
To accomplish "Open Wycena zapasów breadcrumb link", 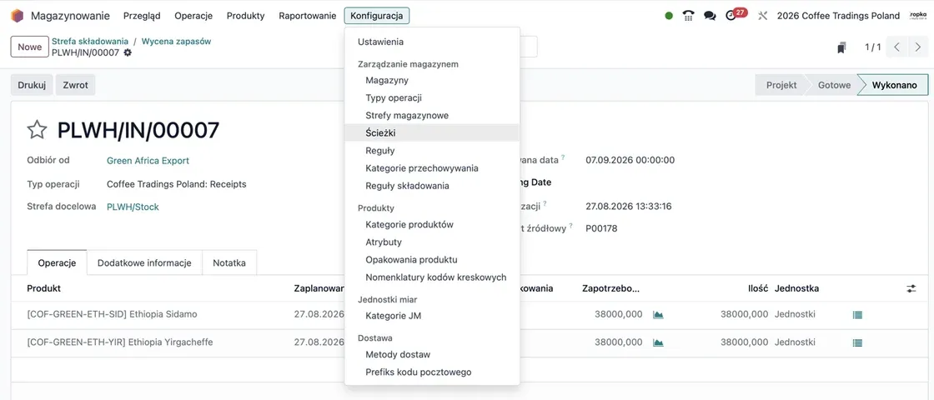I will pos(176,42).
